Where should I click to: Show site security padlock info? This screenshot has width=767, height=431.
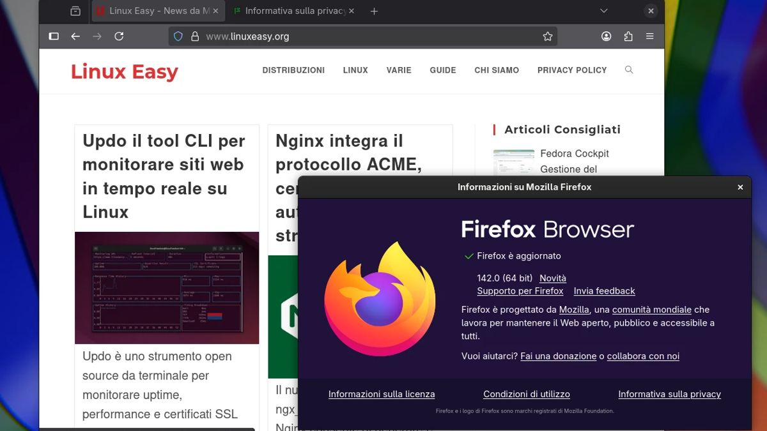[x=194, y=36]
